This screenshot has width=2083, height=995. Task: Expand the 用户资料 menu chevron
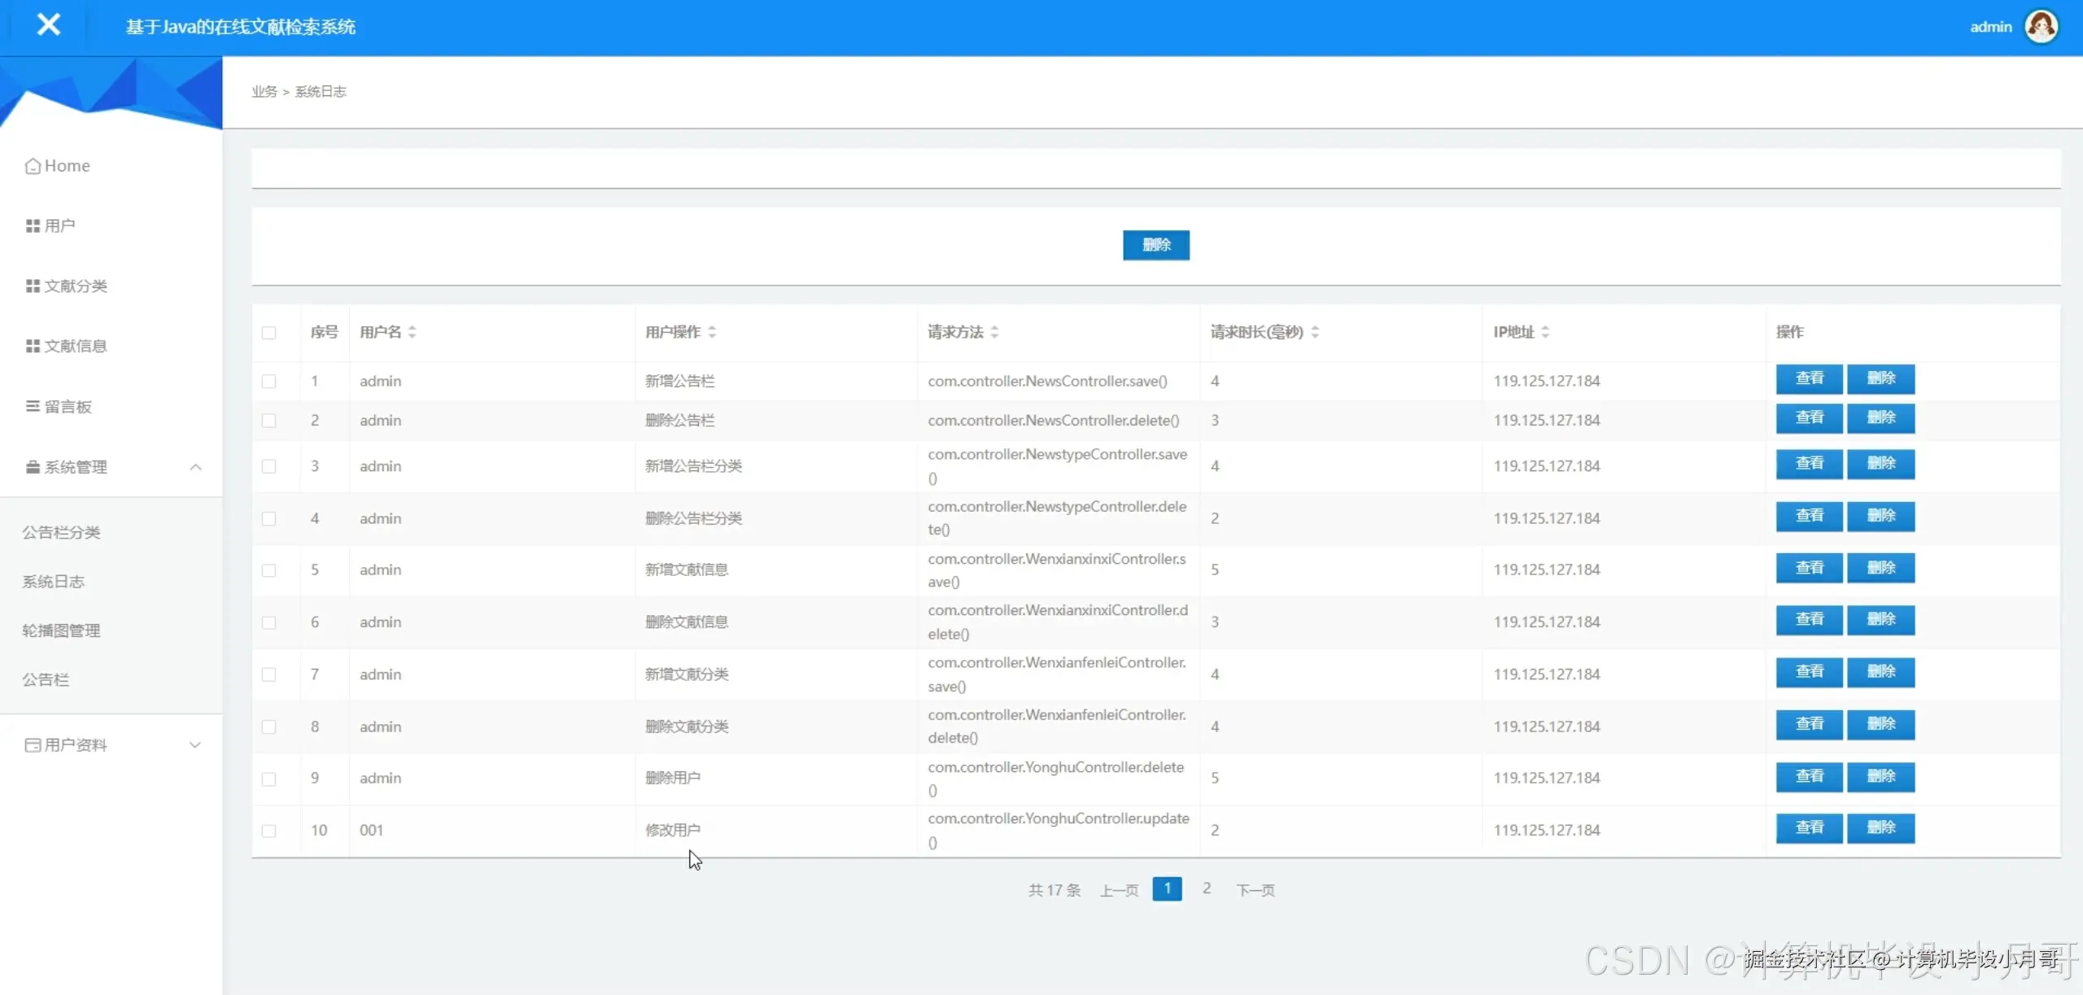pos(195,745)
